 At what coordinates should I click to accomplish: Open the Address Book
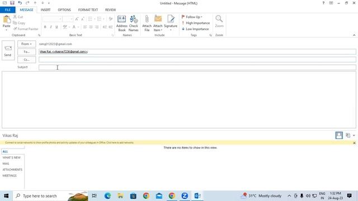[x=122, y=23]
